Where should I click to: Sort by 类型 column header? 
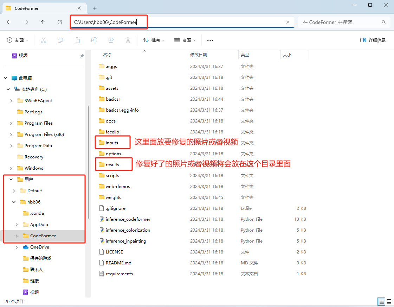[x=245, y=55]
